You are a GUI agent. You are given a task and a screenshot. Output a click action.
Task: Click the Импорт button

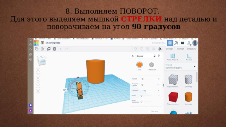[169, 49]
